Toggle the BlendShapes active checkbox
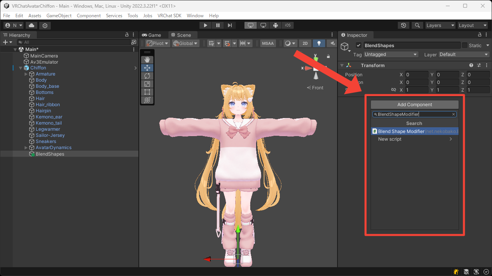The height and width of the screenshot is (276, 492). [x=359, y=45]
